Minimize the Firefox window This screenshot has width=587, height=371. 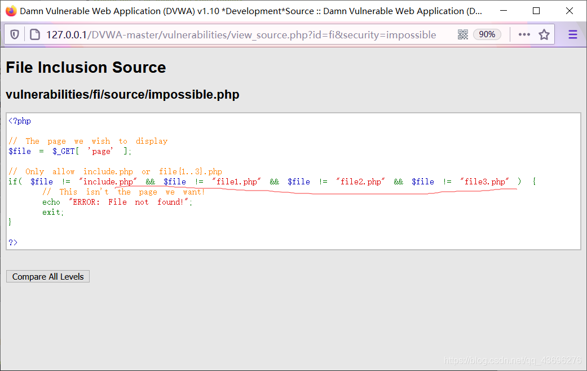[504, 11]
